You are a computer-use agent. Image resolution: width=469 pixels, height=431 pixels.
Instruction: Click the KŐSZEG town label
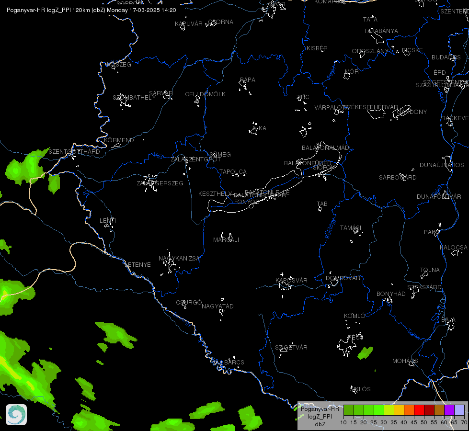click(119, 65)
